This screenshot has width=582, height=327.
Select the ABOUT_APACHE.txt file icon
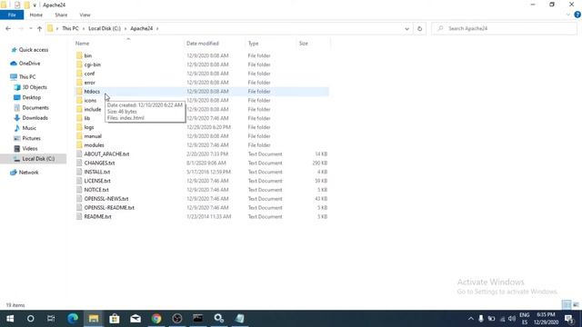click(x=79, y=154)
